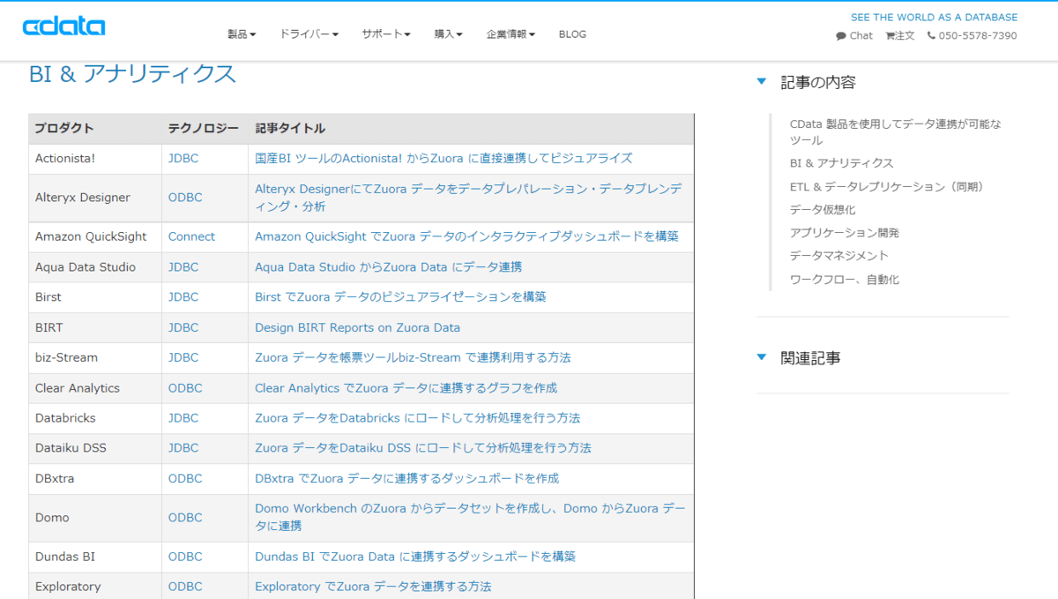The width and height of the screenshot is (1058, 599).
Task: Open the ドライバー dropdown menu
Action: click(x=309, y=34)
